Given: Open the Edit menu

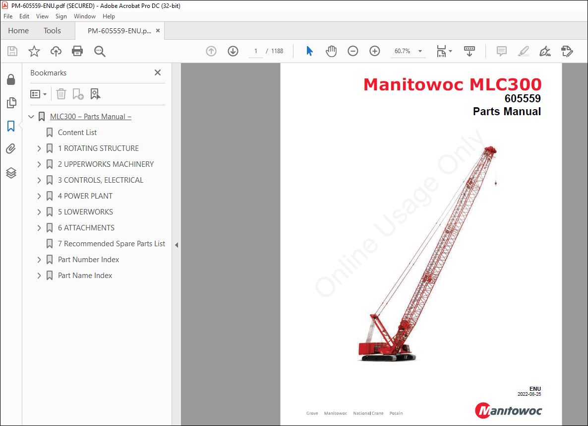Looking at the screenshot, I should pyautogui.click(x=24, y=16).
